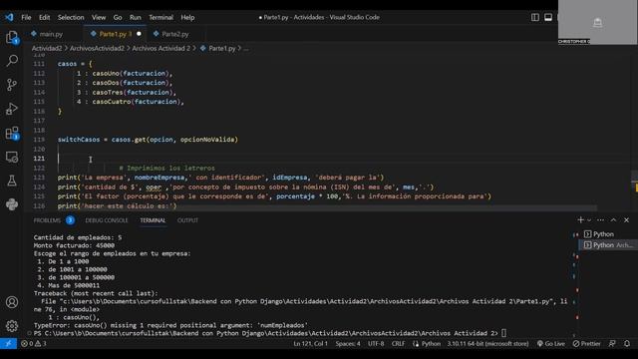Click Ln 121, Col 1 cursor position
Image resolution: width=638 pixels, height=359 pixels.
[x=310, y=343]
